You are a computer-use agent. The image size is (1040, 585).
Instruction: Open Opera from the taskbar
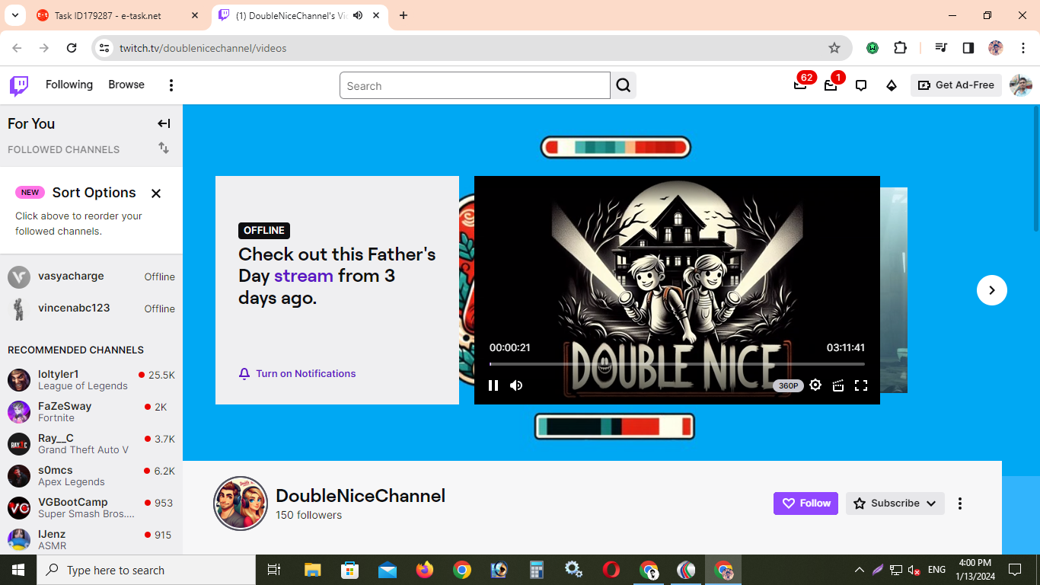pyautogui.click(x=611, y=570)
